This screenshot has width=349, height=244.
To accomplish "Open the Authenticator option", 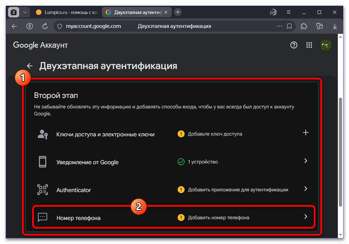I will click(x=74, y=190).
